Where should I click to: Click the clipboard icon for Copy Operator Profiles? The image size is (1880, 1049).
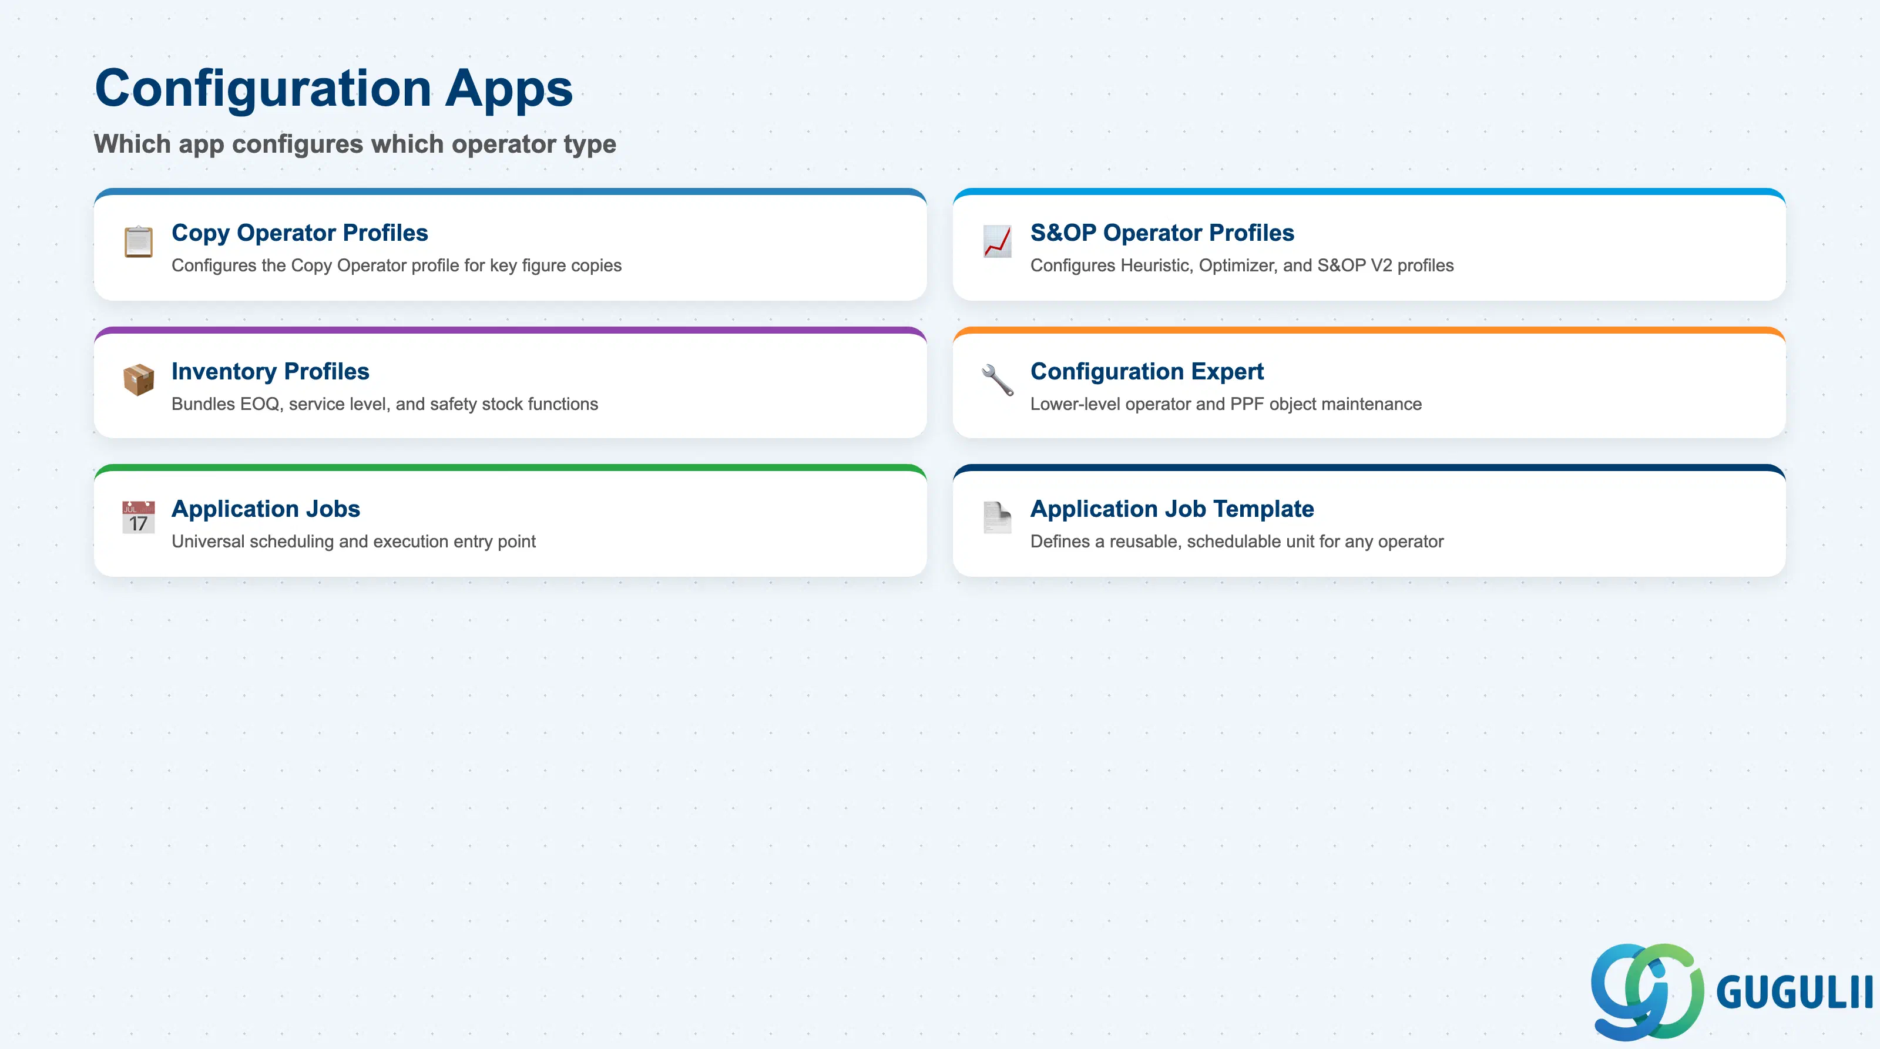coord(138,241)
